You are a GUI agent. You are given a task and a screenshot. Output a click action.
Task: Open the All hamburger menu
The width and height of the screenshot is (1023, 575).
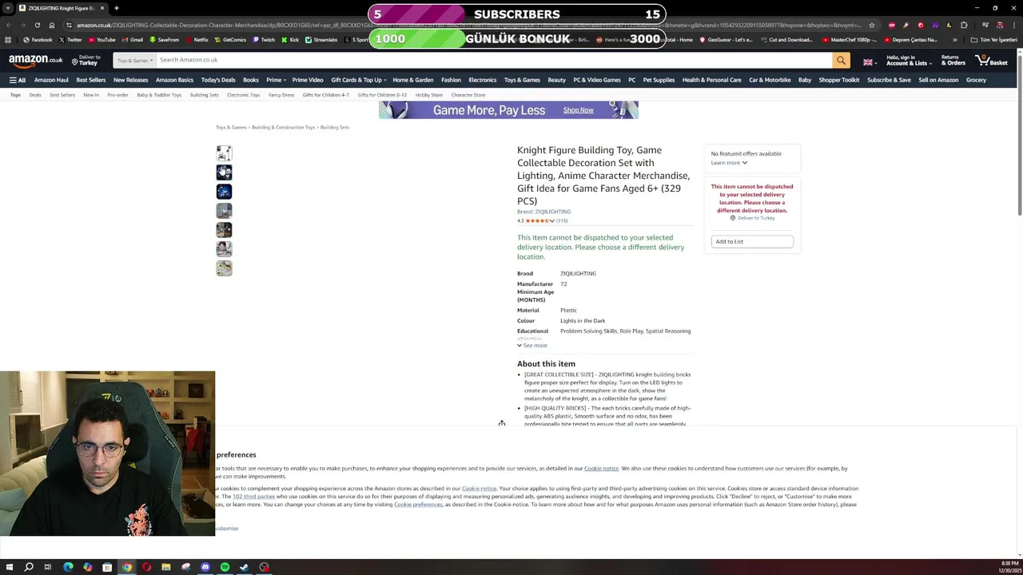pyautogui.click(x=17, y=80)
